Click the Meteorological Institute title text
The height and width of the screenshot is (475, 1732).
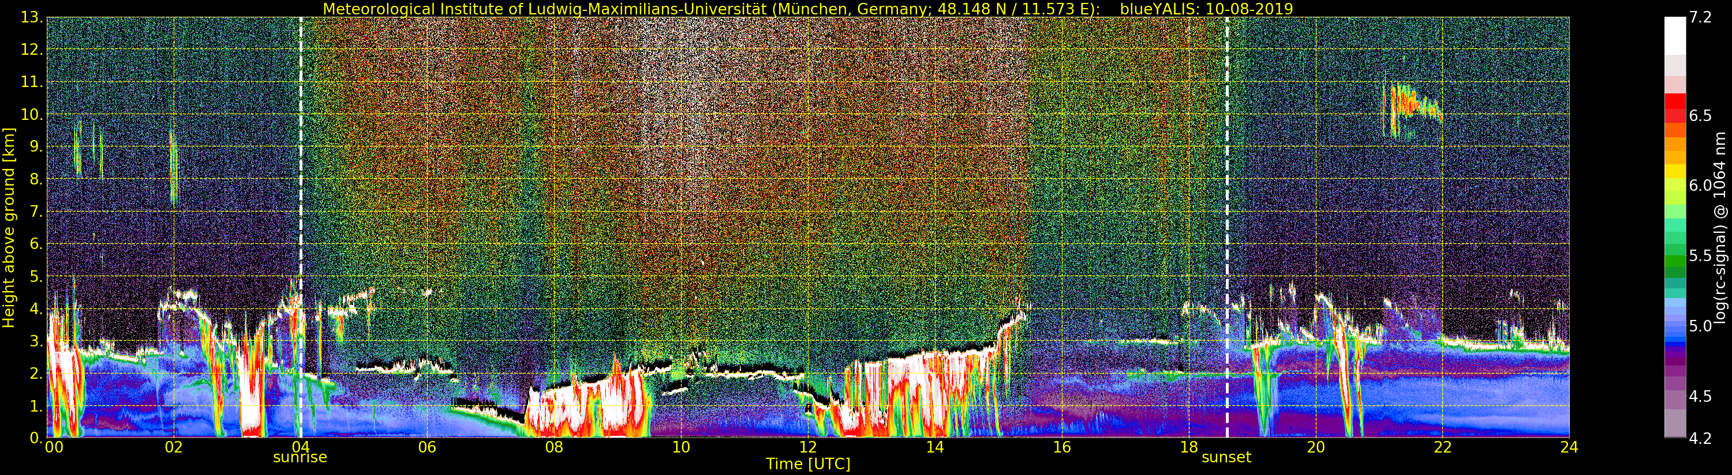[713, 9]
